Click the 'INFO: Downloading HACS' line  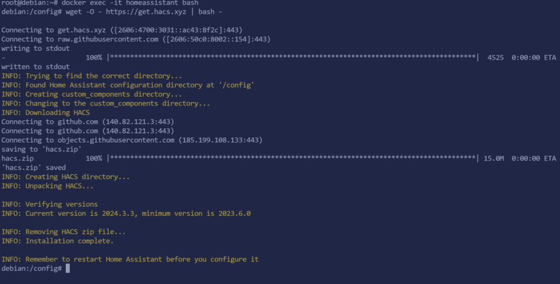(46, 113)
